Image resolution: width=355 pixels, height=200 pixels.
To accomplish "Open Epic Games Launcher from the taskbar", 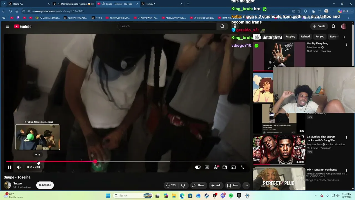I will [239, 196].
